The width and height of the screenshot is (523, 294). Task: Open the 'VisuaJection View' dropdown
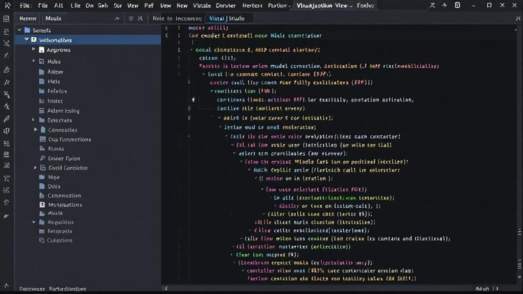pyautogui.click(x=324, y=5)
